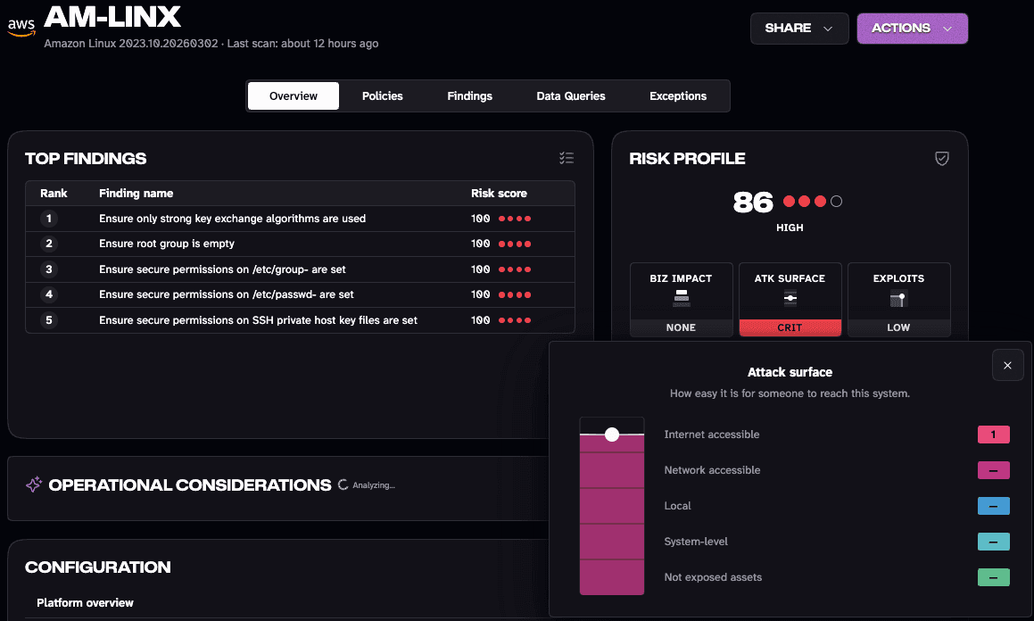Click risk dots for key exchange finding
The height and width of the screenshot is (621, 1034).
[x=515, y=219]
